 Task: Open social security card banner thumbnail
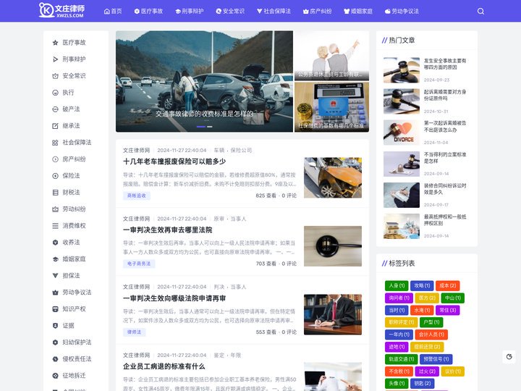pos(331,107)
